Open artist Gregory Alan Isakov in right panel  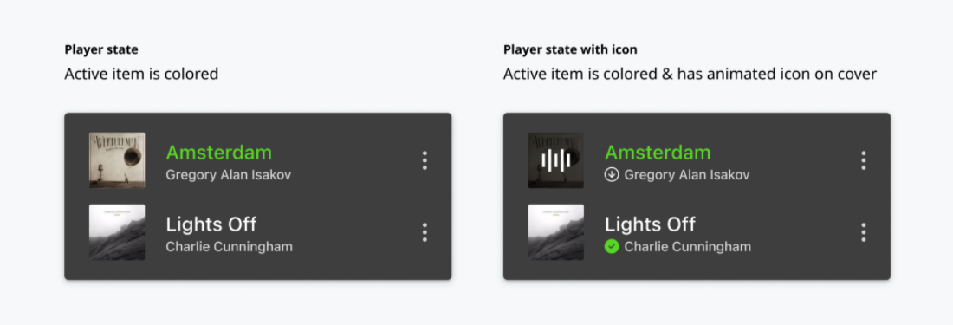687,175
